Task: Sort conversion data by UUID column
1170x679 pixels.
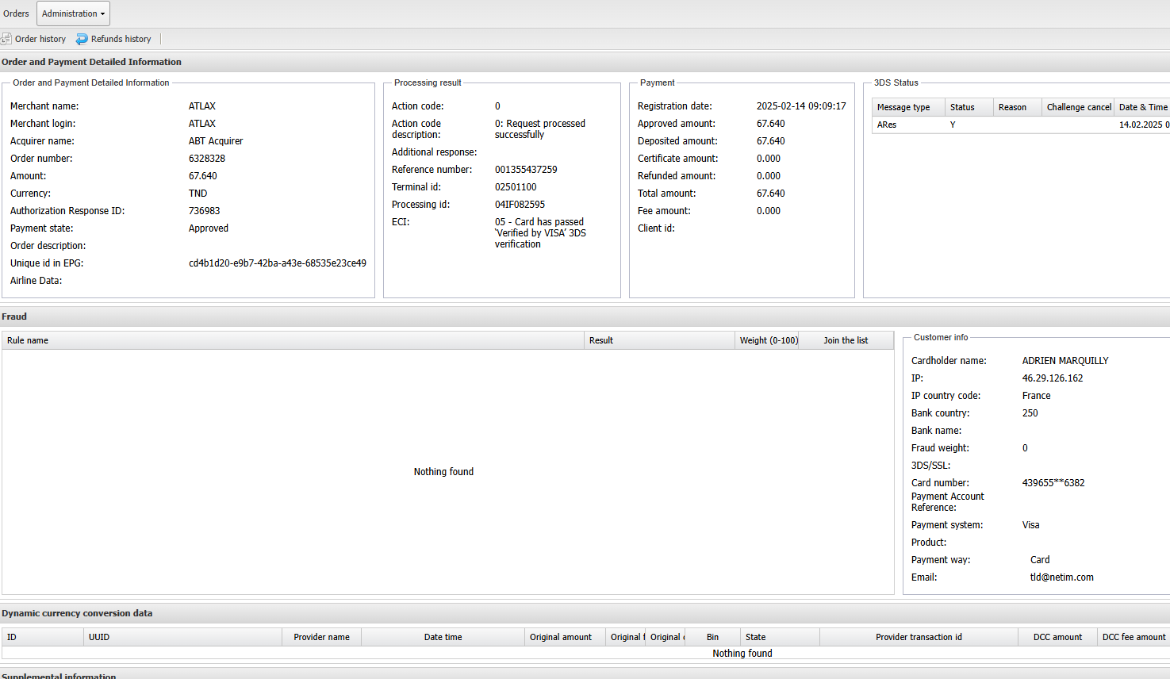Action: [99, 637]
